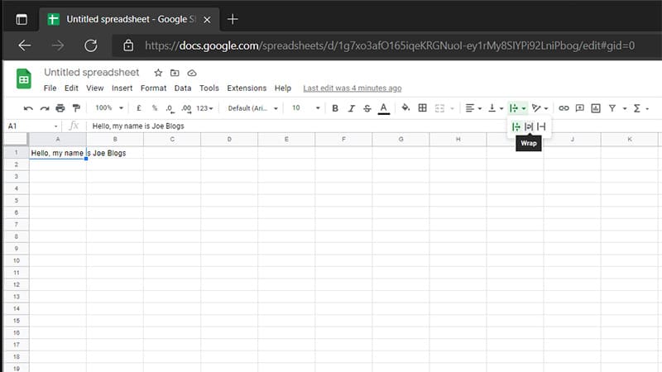Open the fill colour picker
Viewport: 662px width, 372px height.
405,108
